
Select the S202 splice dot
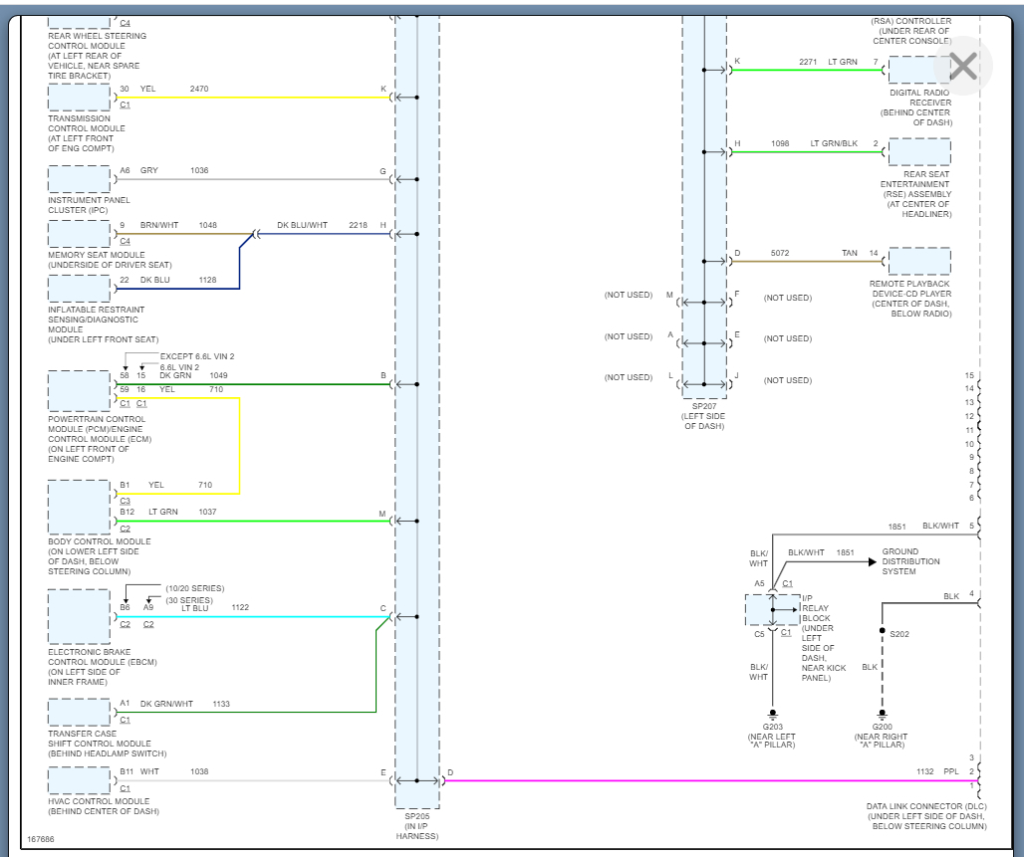pyautogui.click(x=882, y=632)
